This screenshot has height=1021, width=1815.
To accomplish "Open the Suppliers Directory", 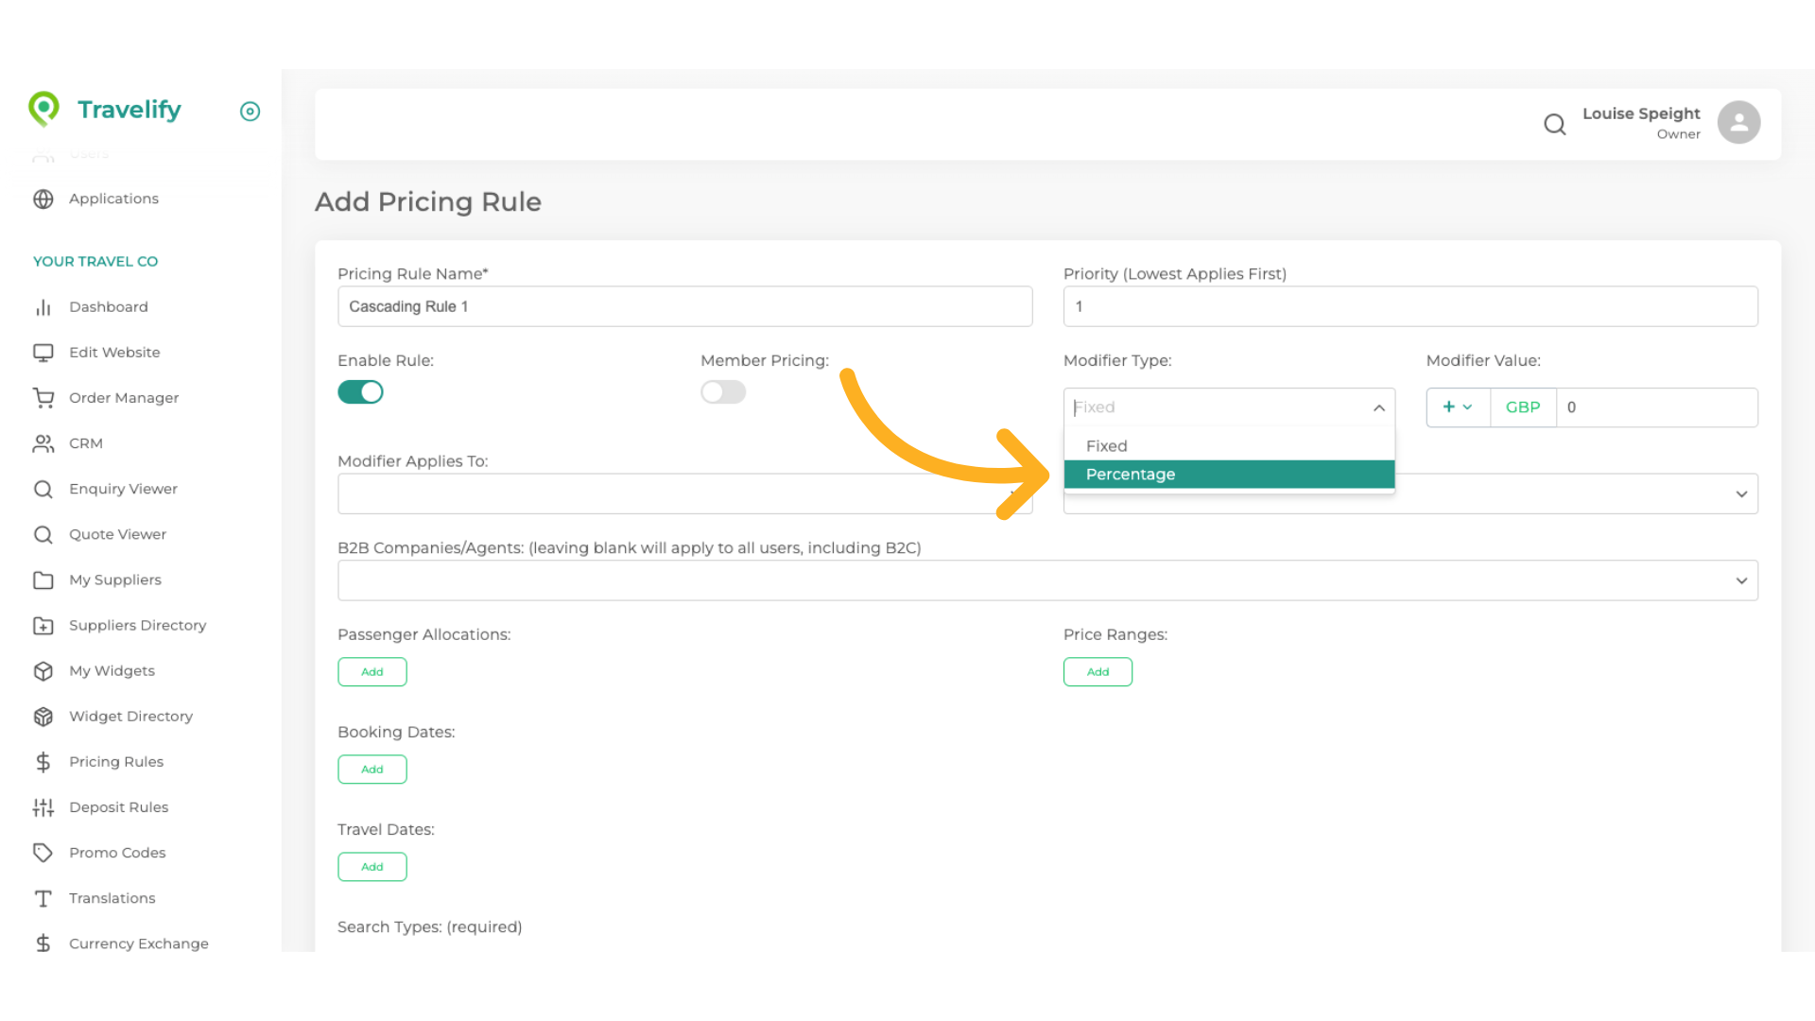I will [x=137, y=625].
